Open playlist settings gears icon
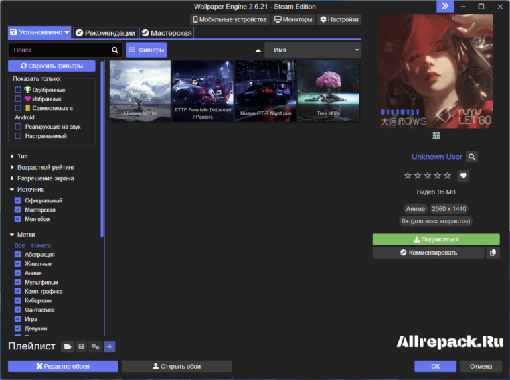510x380 pixels. click(x=96, y=347)
